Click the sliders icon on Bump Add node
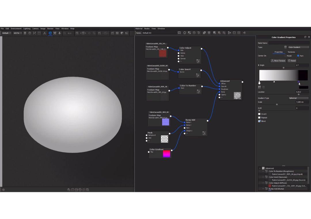Screen dimensions: 311x219 point(204,133)
